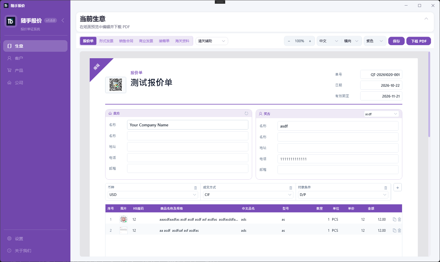The height and width of the screenshot is (262, 440).
Task: Click the seller 地址 input field
Action: 188,147
